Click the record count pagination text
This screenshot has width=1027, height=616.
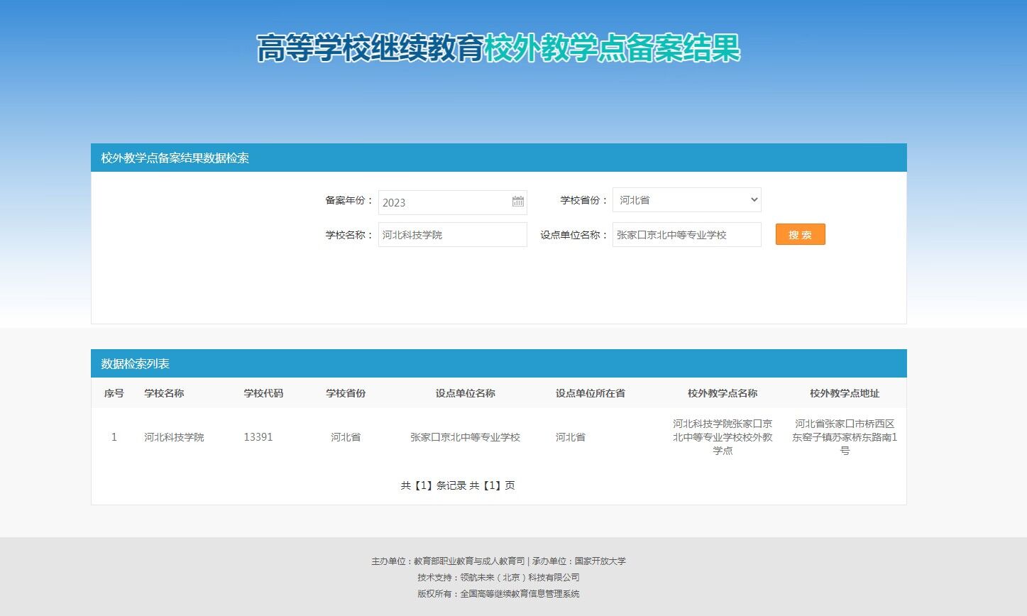coord(458,485)
